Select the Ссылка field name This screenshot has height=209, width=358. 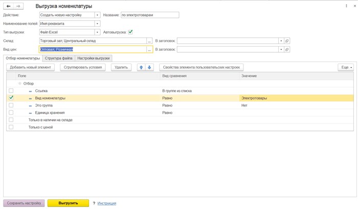(41, 91)
